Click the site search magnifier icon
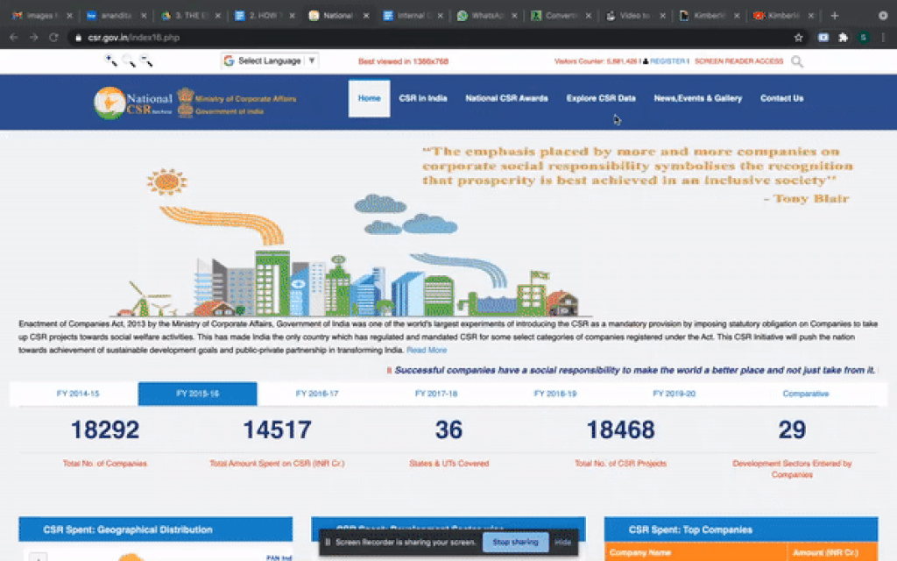The height and width of the screenshot is (561, 897). (x=796, y=61)
